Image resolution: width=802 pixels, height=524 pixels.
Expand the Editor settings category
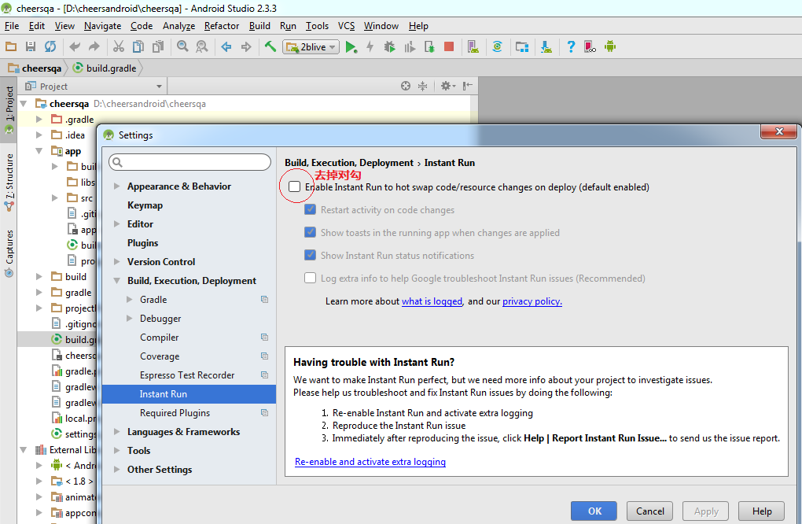pos(117,224)
